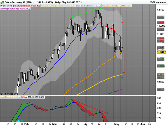Screen dimensions: 168x126
Task: Select the Boll up legend label
Action: click(80, 6)
